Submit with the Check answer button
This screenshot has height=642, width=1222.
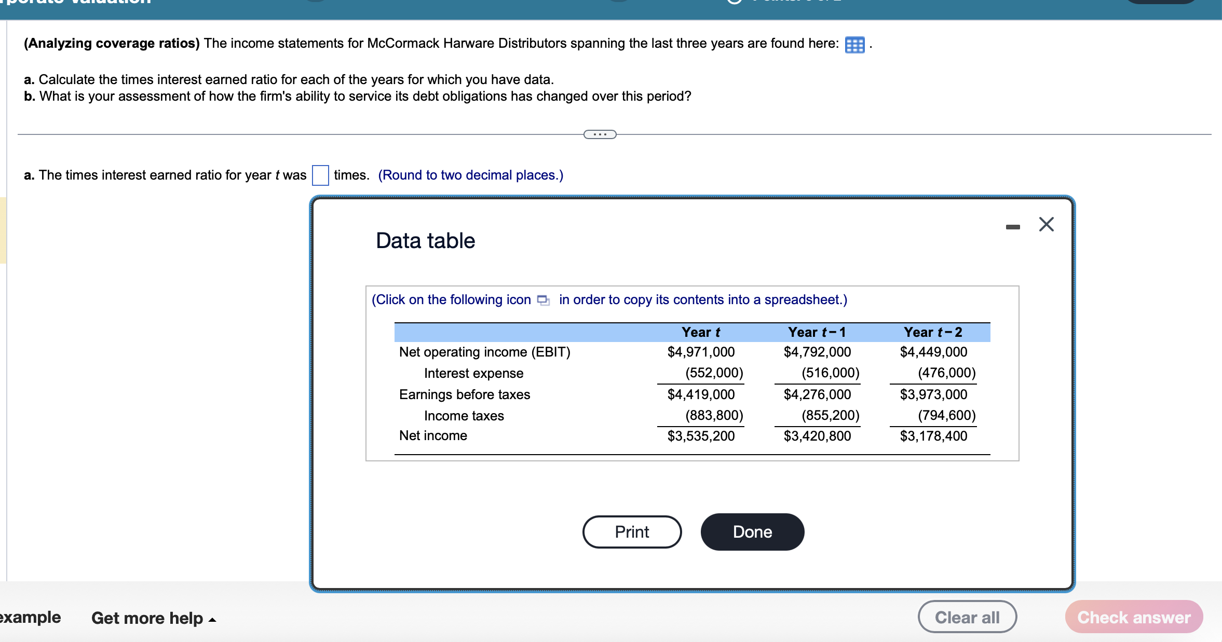1133,617
